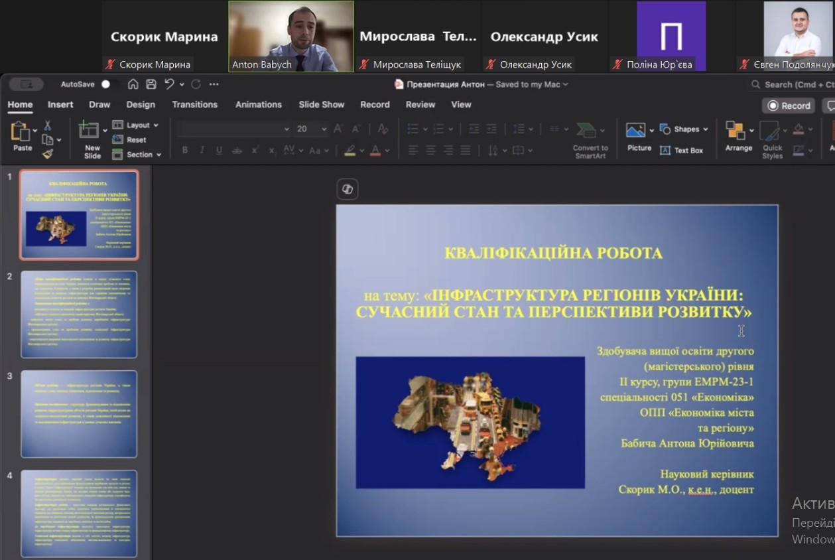Toggle strikethrough formatting
The width and height of the screenshot is (835, 560).
click(x=237, y=151)
